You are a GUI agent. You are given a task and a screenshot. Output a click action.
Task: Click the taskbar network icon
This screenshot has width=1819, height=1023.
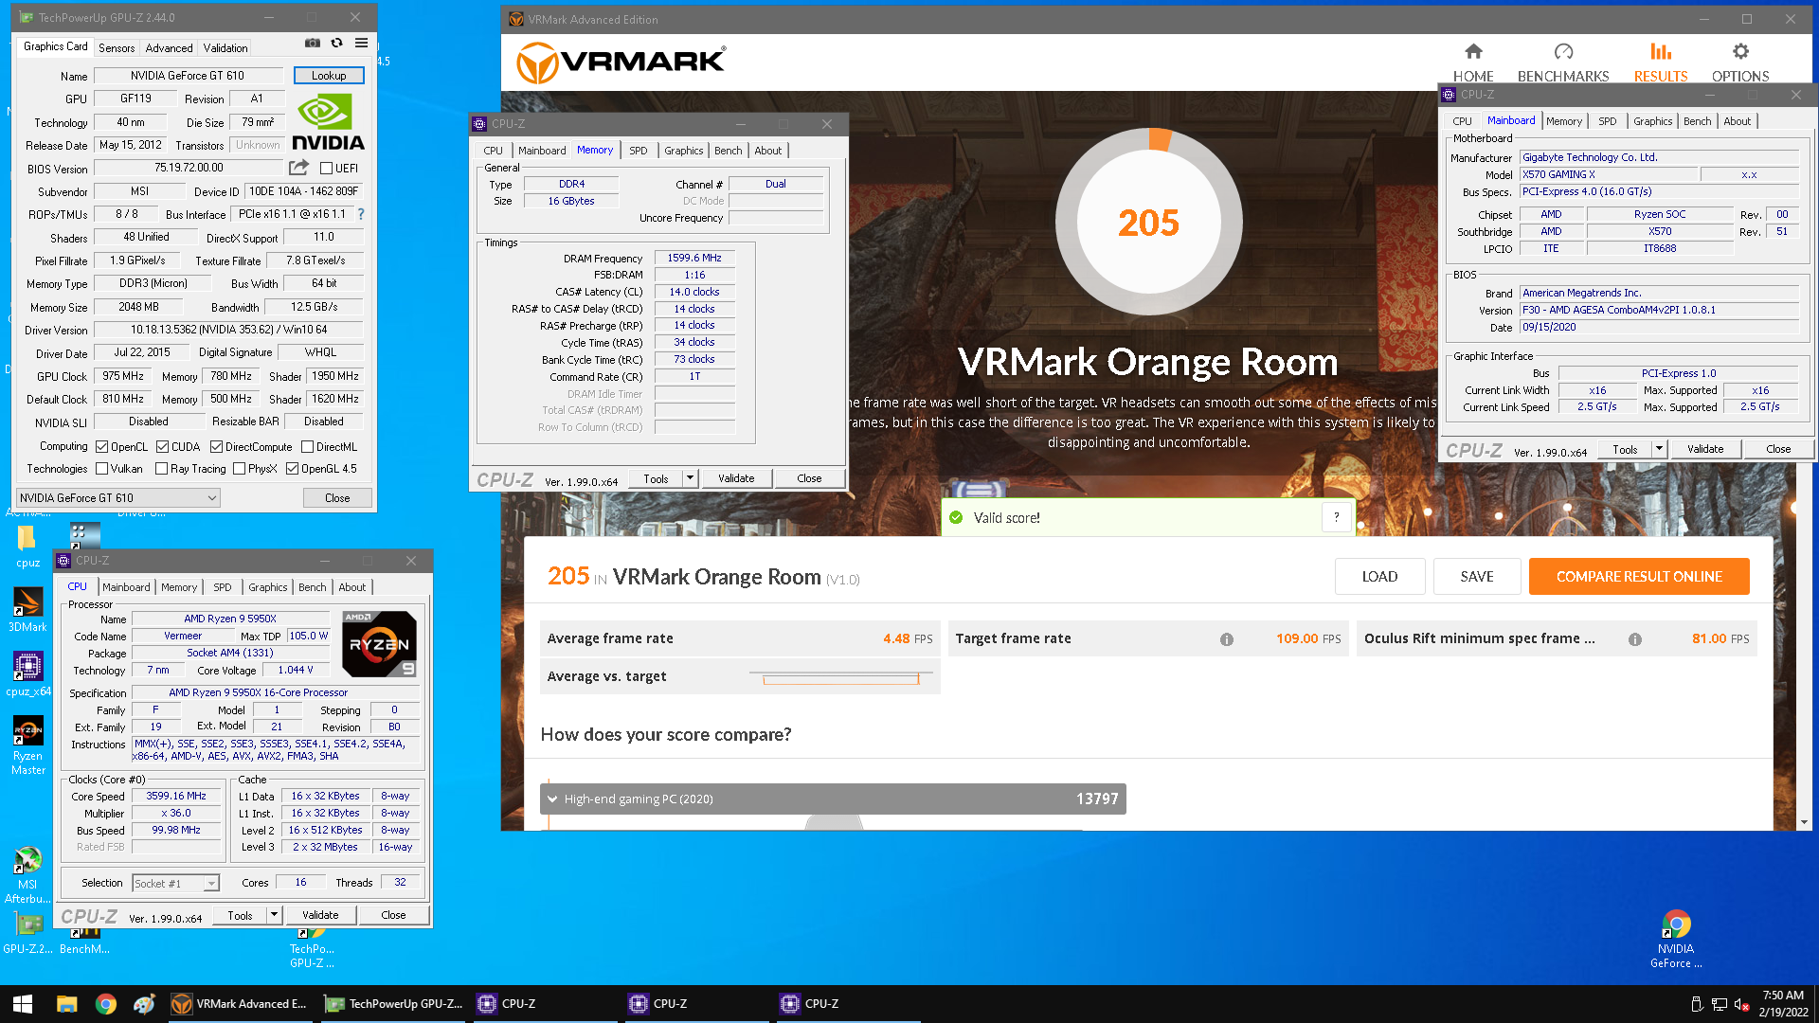coord(1720,1004)
